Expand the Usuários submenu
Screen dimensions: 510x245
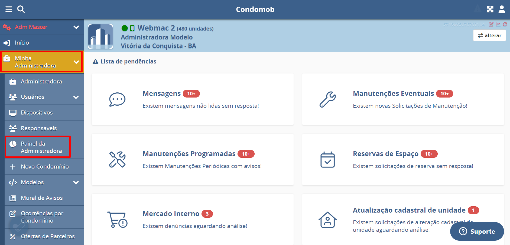coord(76,97)
